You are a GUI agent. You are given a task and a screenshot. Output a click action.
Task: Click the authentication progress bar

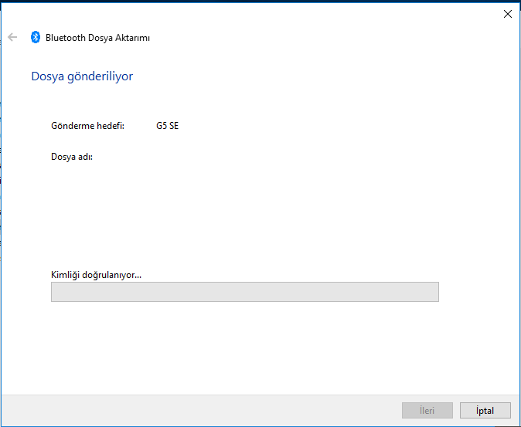point(244,292)
